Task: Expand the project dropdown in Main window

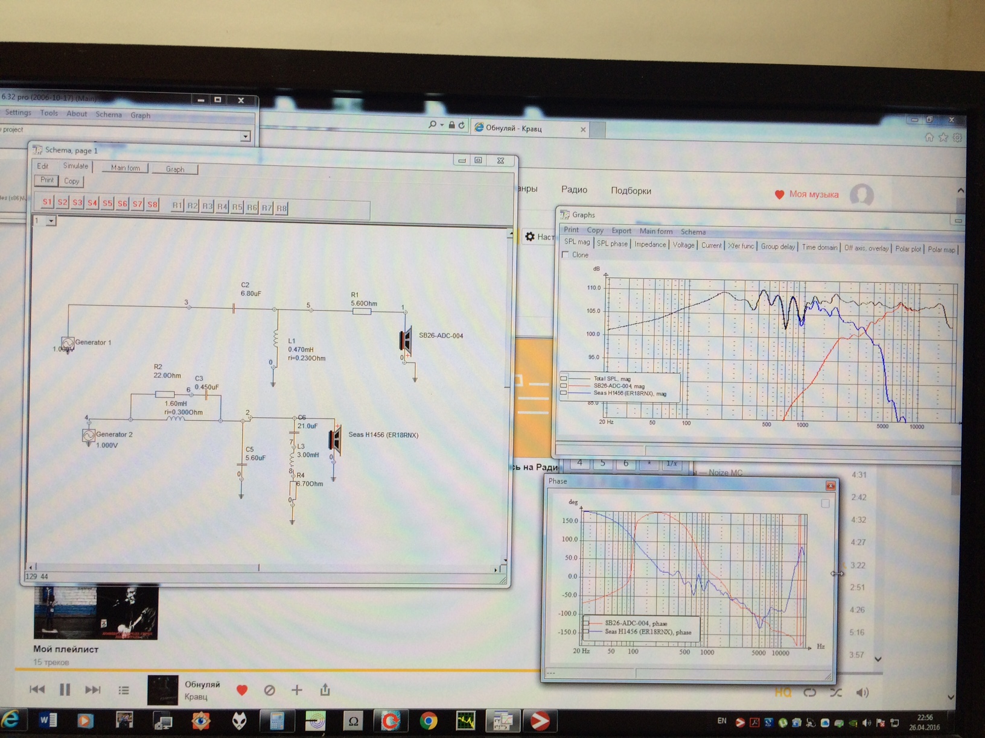Action: [x=245, y=137]
